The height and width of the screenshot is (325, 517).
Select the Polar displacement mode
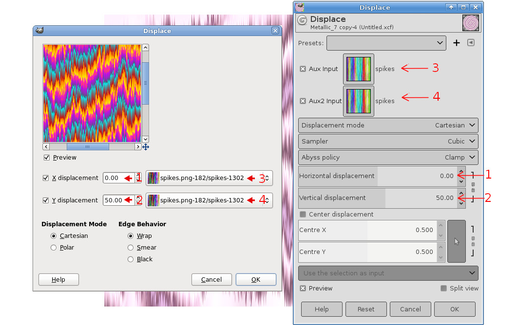pos(54,248)
